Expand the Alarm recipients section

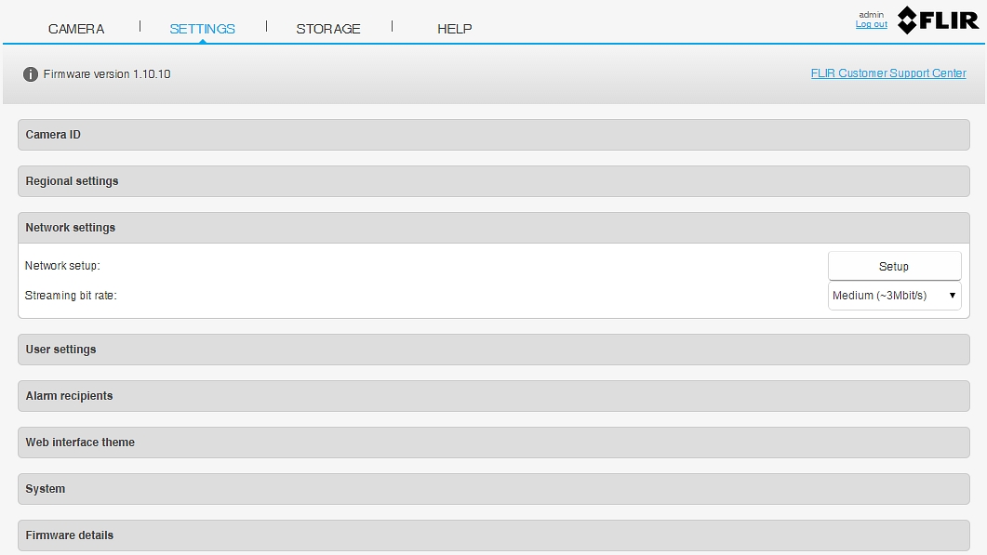click(493, 396)
